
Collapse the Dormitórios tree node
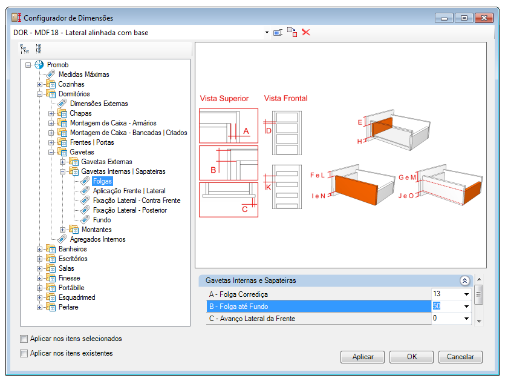coord(39,94)
